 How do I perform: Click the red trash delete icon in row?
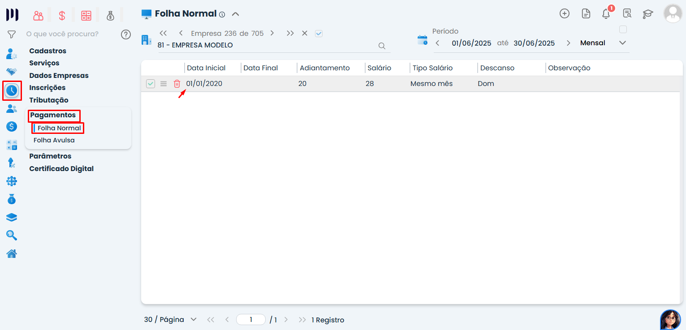tap(177, 84)
